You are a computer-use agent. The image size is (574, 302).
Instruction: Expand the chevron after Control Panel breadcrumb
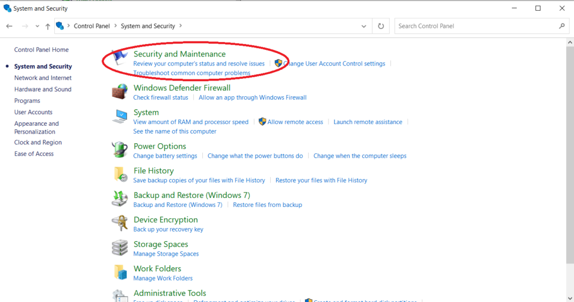tap(115, 26)
